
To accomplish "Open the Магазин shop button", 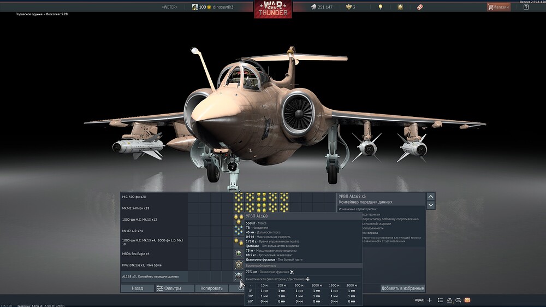I will point(498,7).
